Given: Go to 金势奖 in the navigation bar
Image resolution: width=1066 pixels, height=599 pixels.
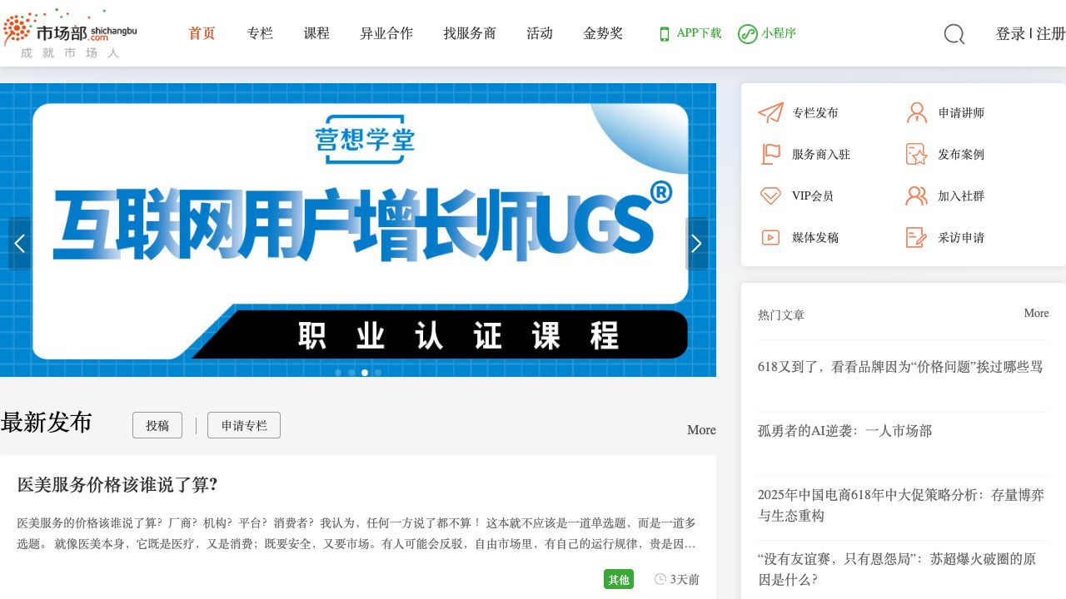Looking at the screenshot, I should tap(603, 33).
